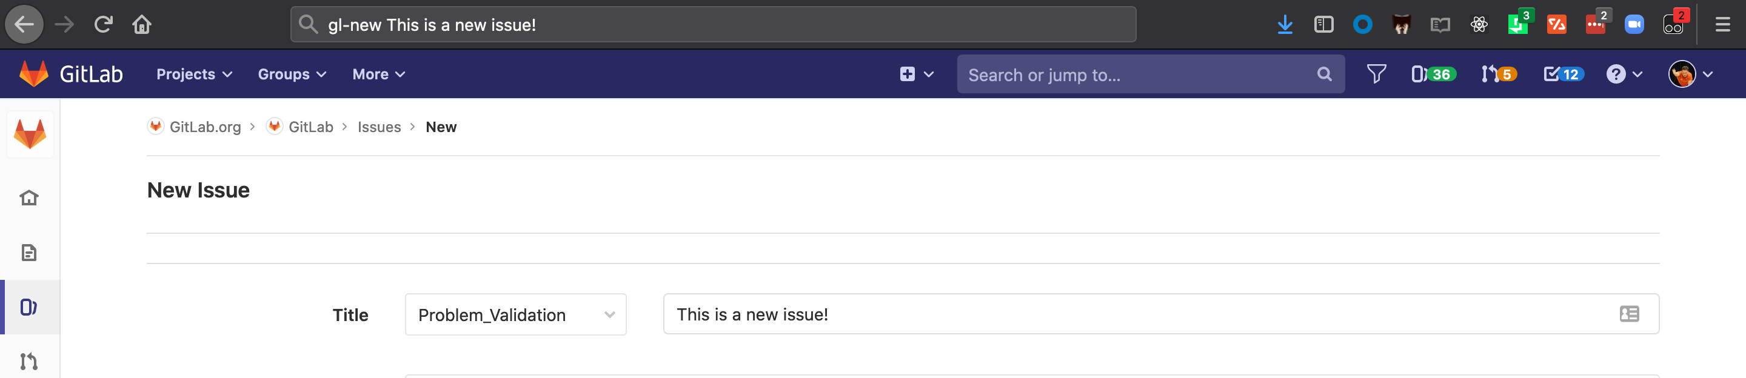Expand the help question mark menu

tap(1624, 74)
